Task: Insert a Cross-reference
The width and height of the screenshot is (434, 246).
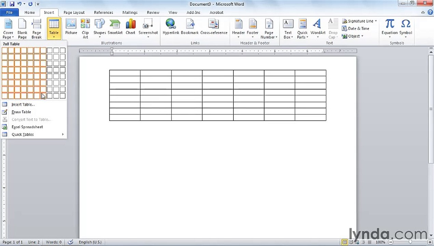Action: coord(214,27)
